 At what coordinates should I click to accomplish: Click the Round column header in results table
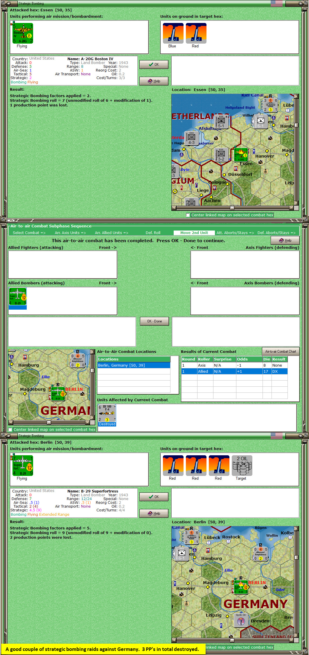click(x=189, y=359)
